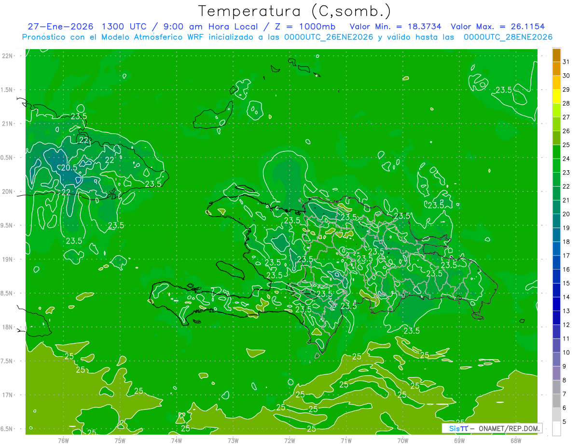Click the '76W' longitude axis label
This screenshot has height=447, width=579.
pyautogui.click(x=63, y=440)
